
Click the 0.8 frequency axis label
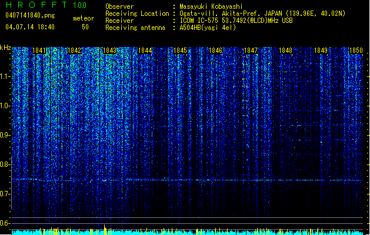point(5,164)
